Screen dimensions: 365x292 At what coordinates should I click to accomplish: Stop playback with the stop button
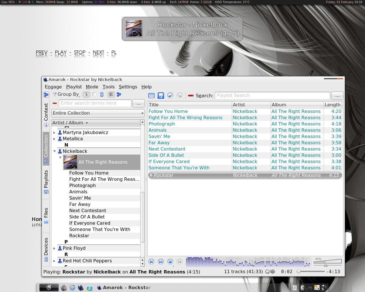tap(170, 261)
